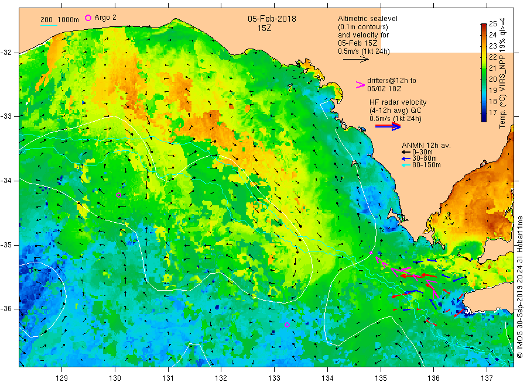
Task: Click the longitude axis label '131'
Action: click(x=168, y=378)
